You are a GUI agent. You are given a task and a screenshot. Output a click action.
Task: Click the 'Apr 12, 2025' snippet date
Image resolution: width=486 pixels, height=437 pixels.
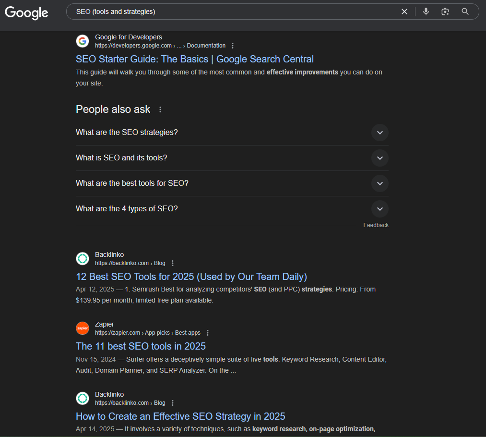pos(95,289)
